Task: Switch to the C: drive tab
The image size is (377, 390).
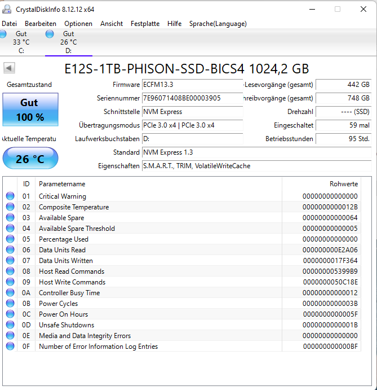Action: (x=21, y=42)
